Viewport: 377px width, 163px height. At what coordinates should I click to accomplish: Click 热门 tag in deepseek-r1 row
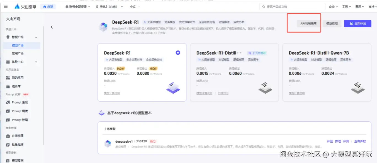153,142
